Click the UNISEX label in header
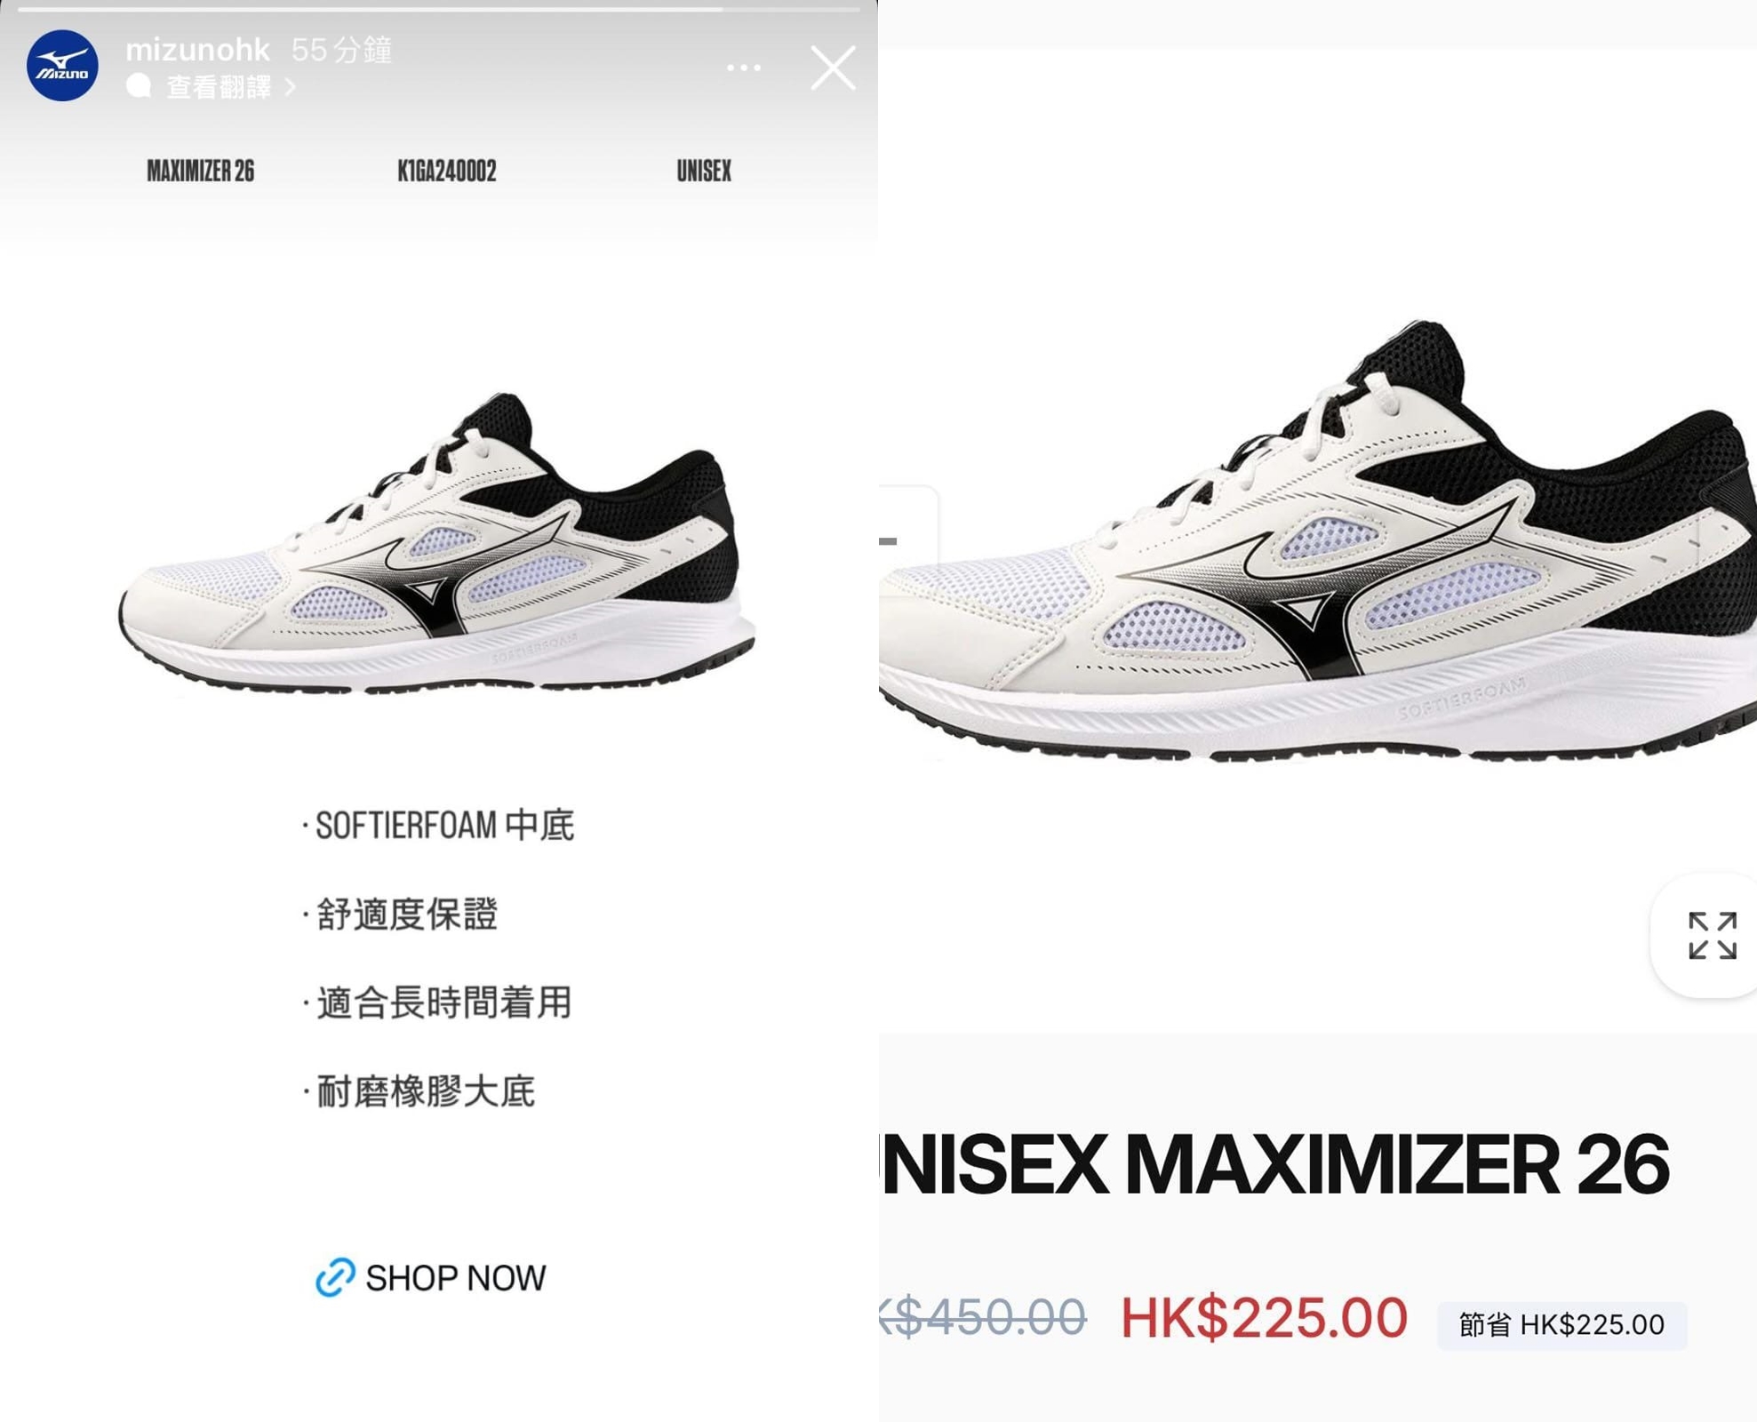 point(704,171)
